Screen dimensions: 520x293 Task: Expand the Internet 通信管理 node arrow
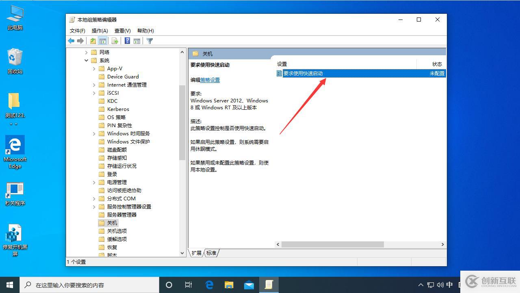pos(94,85)
